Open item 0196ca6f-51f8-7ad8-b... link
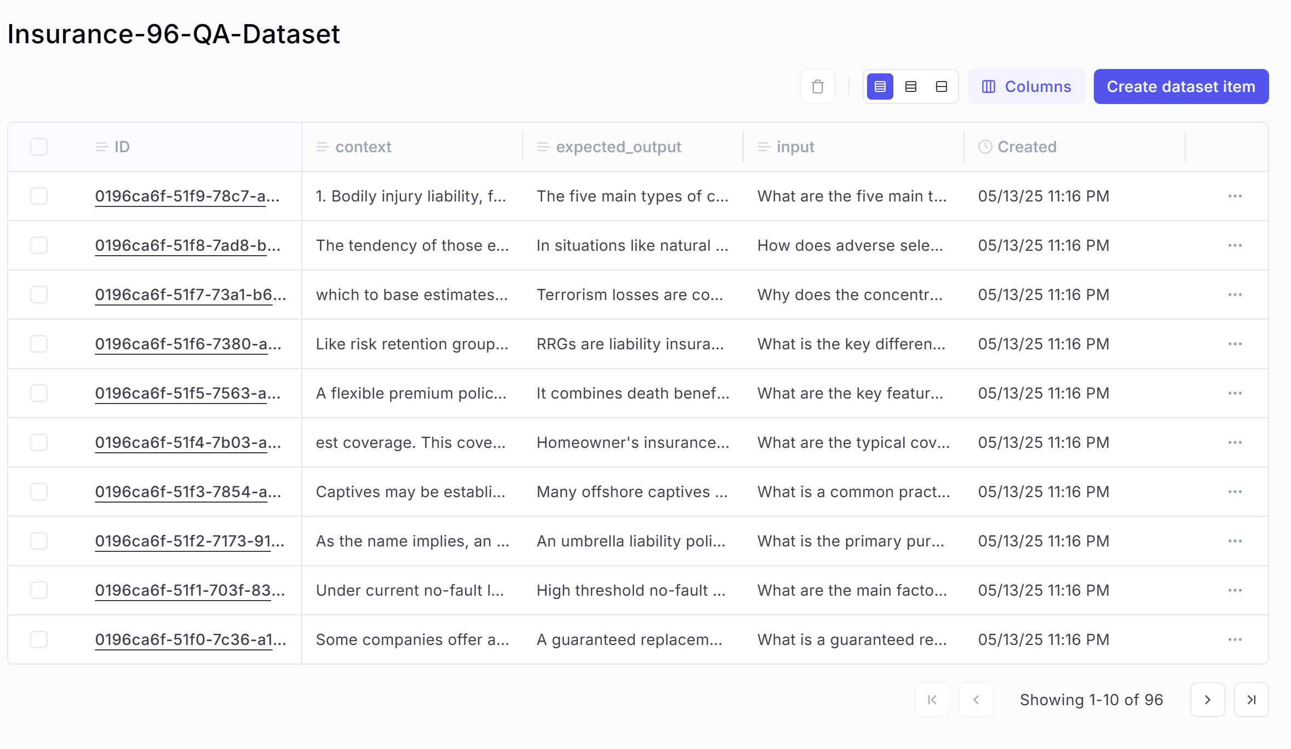1291x749 pixels. point(187,245)
